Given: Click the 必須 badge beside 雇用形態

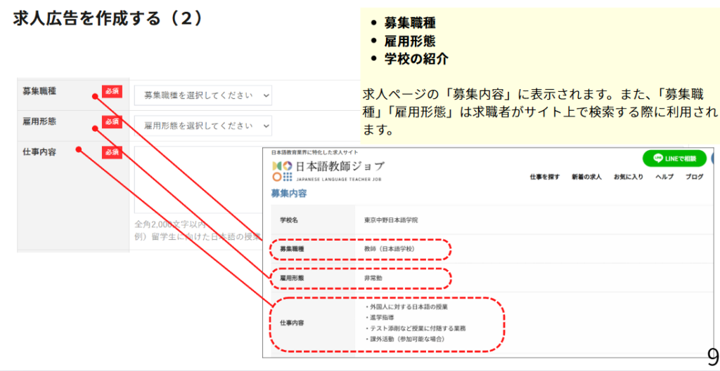Looking at the screenshot, I should click(x=112, y=121).
